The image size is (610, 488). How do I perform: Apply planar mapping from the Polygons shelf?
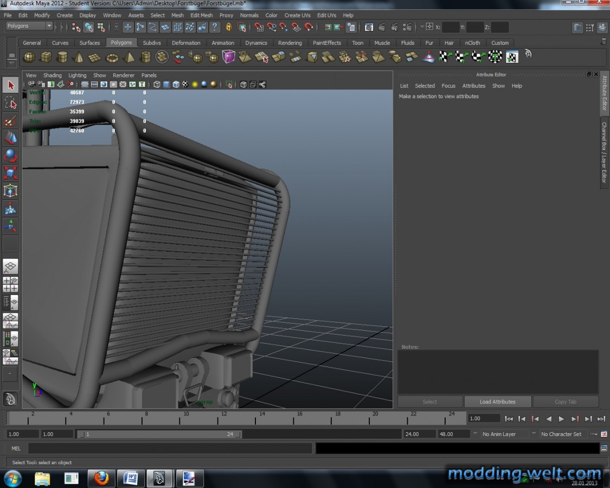pos(445,57)
